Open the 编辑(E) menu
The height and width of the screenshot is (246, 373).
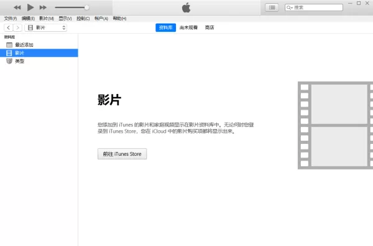[x=28, y=18]
